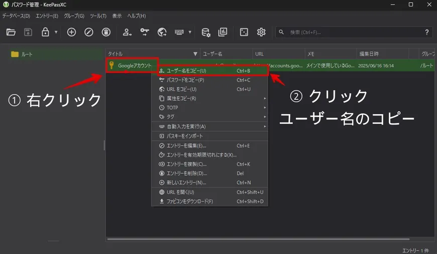This screenshot has width=437, height=254.
Task: Choose パスキーをインポート menu item
Action: [x=210, y=136]
